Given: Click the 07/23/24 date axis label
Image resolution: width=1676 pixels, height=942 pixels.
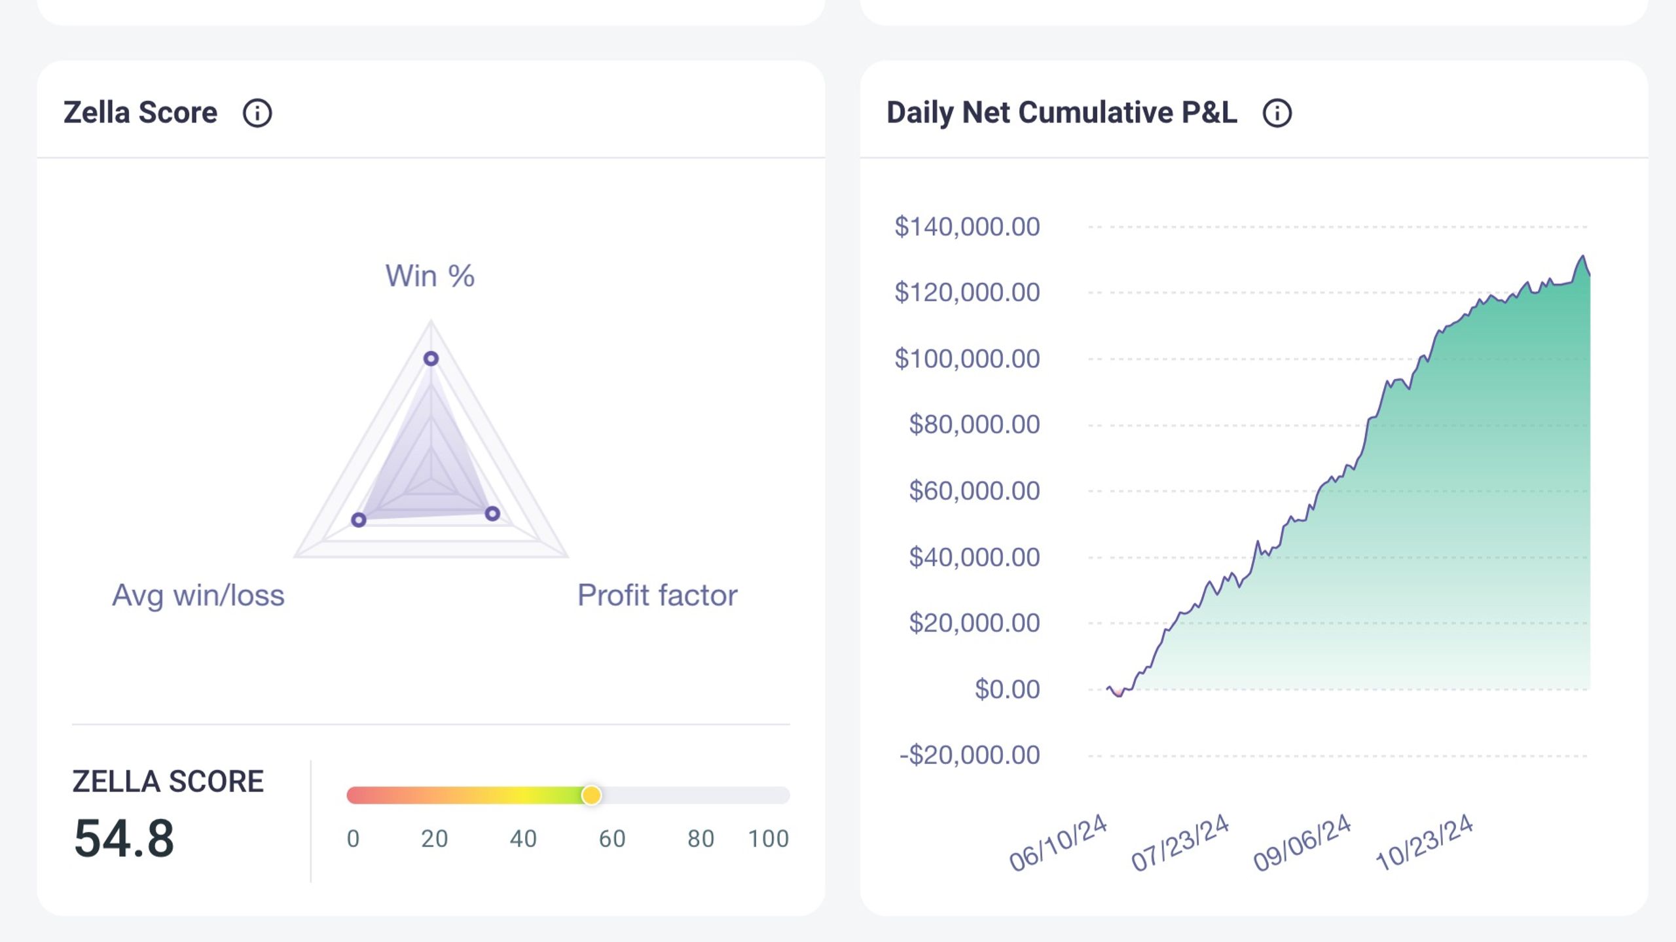Looking at the screenshot, I should point(1180,842).
